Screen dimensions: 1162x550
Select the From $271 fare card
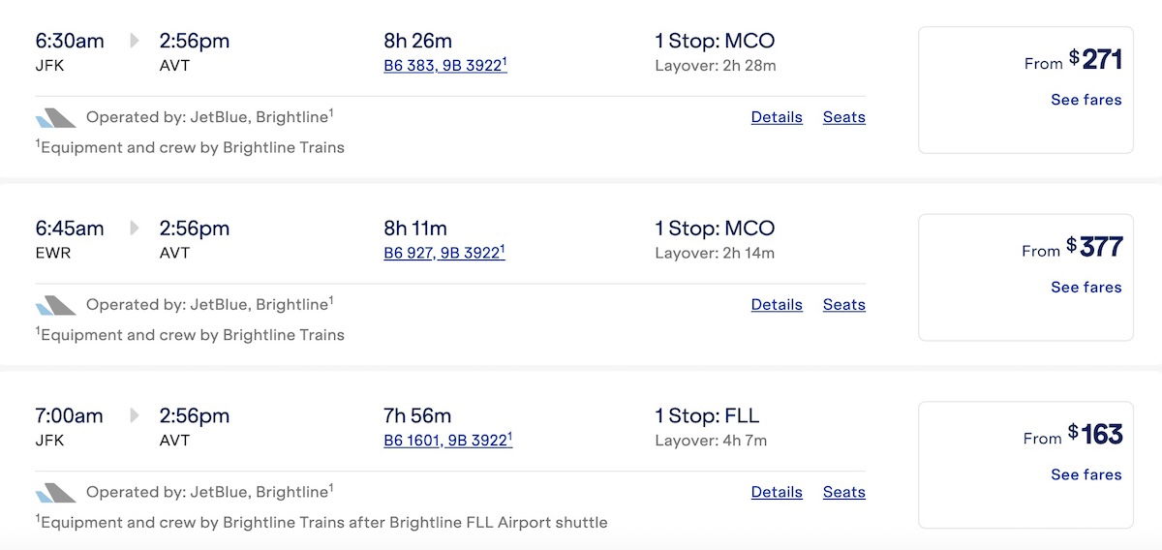pos(1025,90)
